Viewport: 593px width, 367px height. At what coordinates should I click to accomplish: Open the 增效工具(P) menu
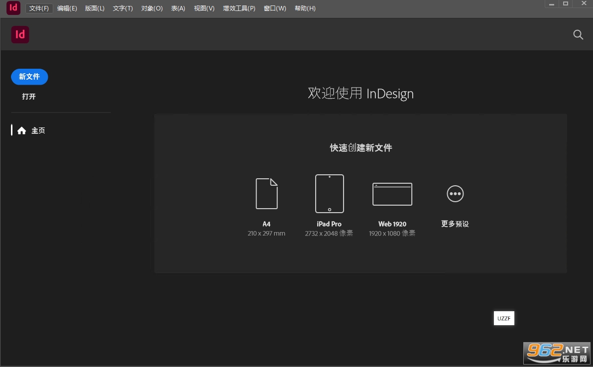click(239, 8)
